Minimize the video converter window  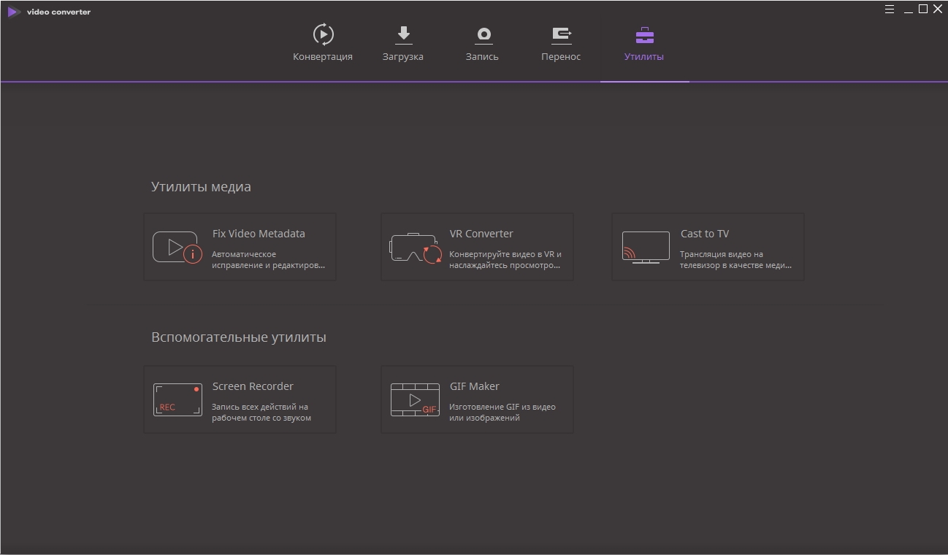tap(908, 9)
